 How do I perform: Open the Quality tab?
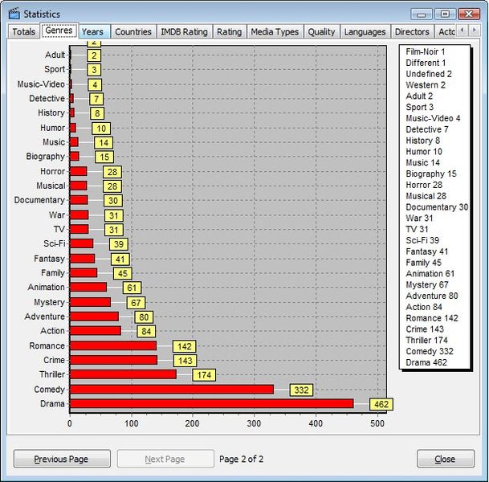click(321, 31)
